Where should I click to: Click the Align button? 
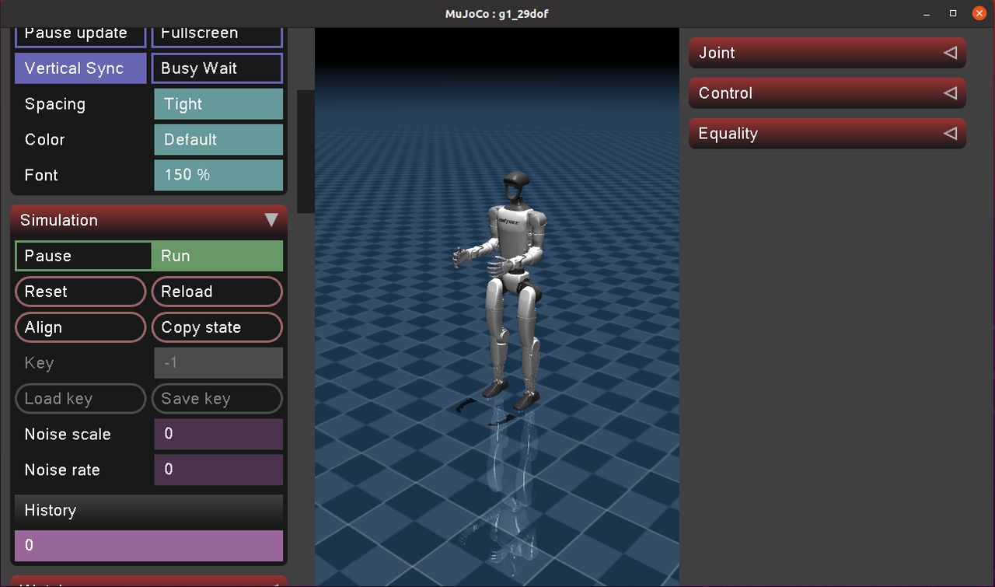tap(81, 327)
